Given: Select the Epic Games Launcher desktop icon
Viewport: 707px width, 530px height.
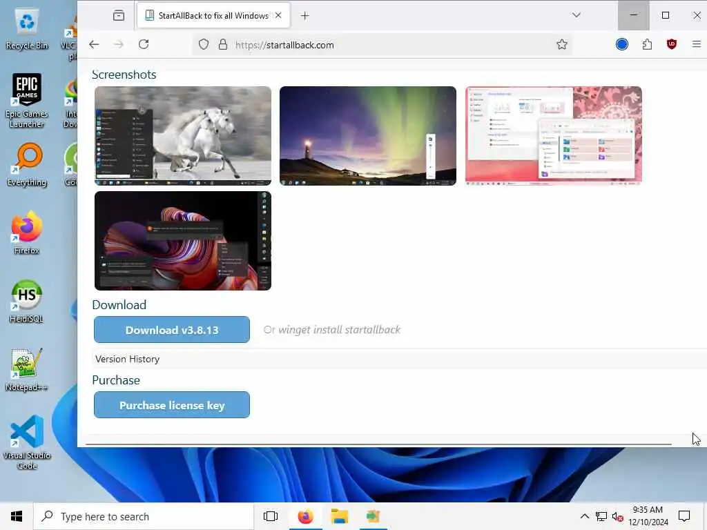Looking at the screenshot, I should point(27,100).
